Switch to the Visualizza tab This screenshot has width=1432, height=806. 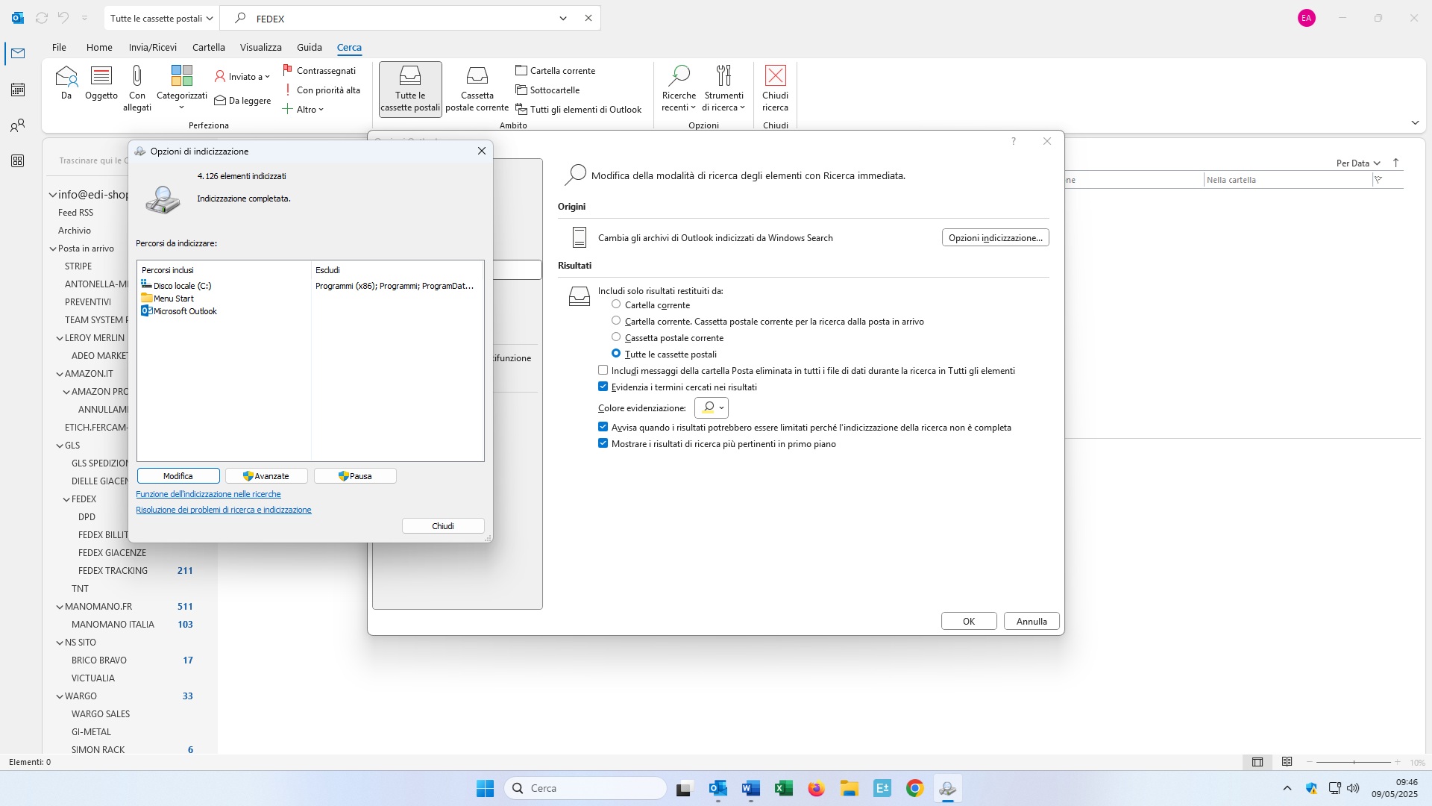click(261, 47)
